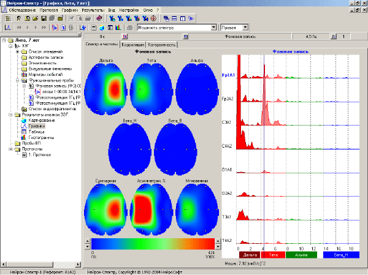Click the save floppy disk icon
Viewport: 368px width, 275px height.
coord(44,18)
